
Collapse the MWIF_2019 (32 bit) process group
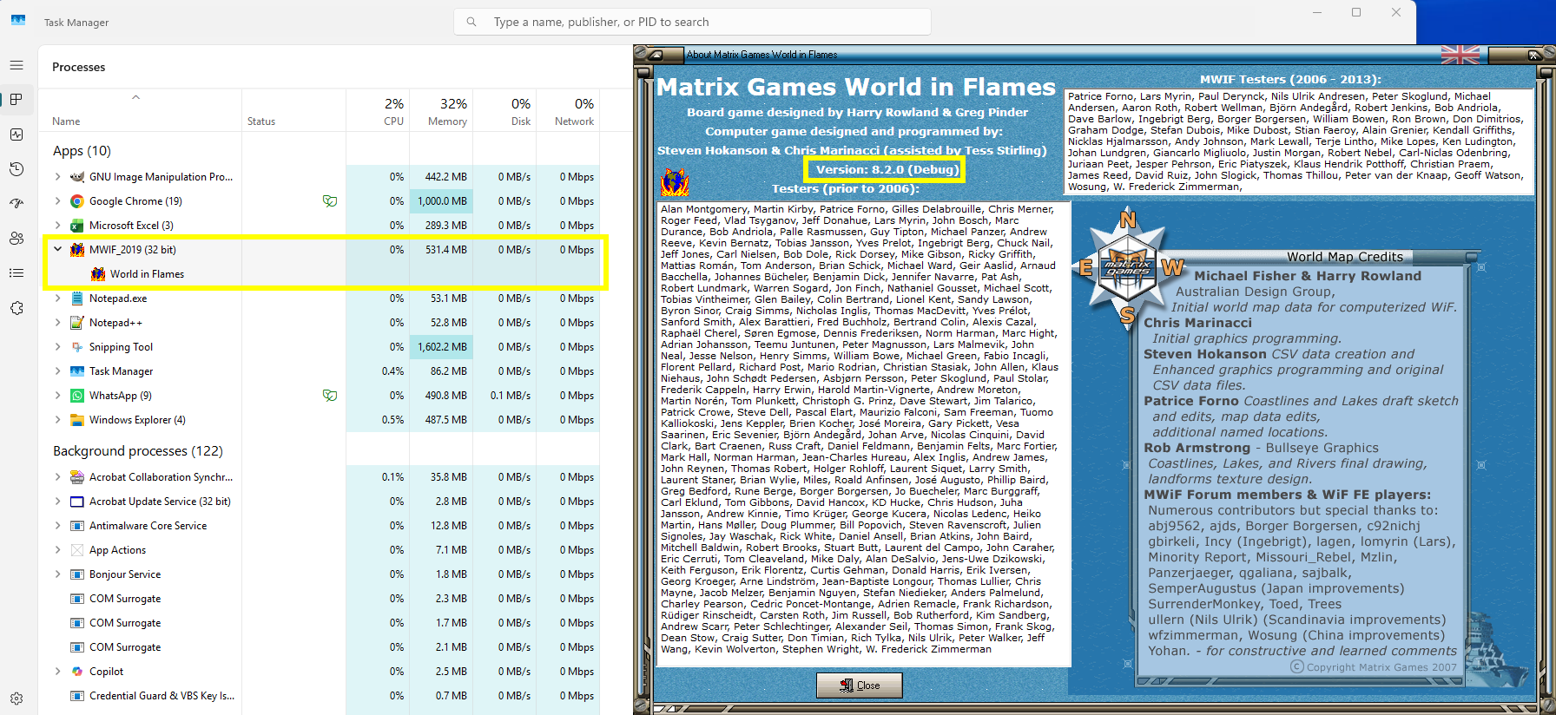[x=58, y=250]
